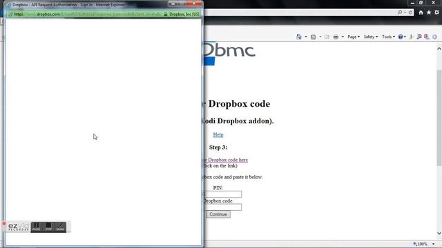Click the scrollbar up arrow in main window
442x248 pixels.
[439, 49]
